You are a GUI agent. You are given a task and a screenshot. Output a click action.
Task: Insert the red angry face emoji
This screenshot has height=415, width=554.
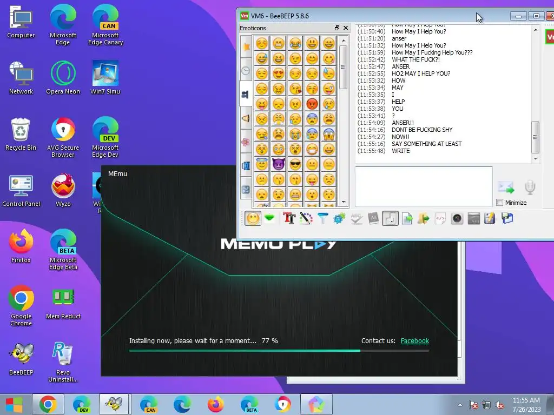312,104
